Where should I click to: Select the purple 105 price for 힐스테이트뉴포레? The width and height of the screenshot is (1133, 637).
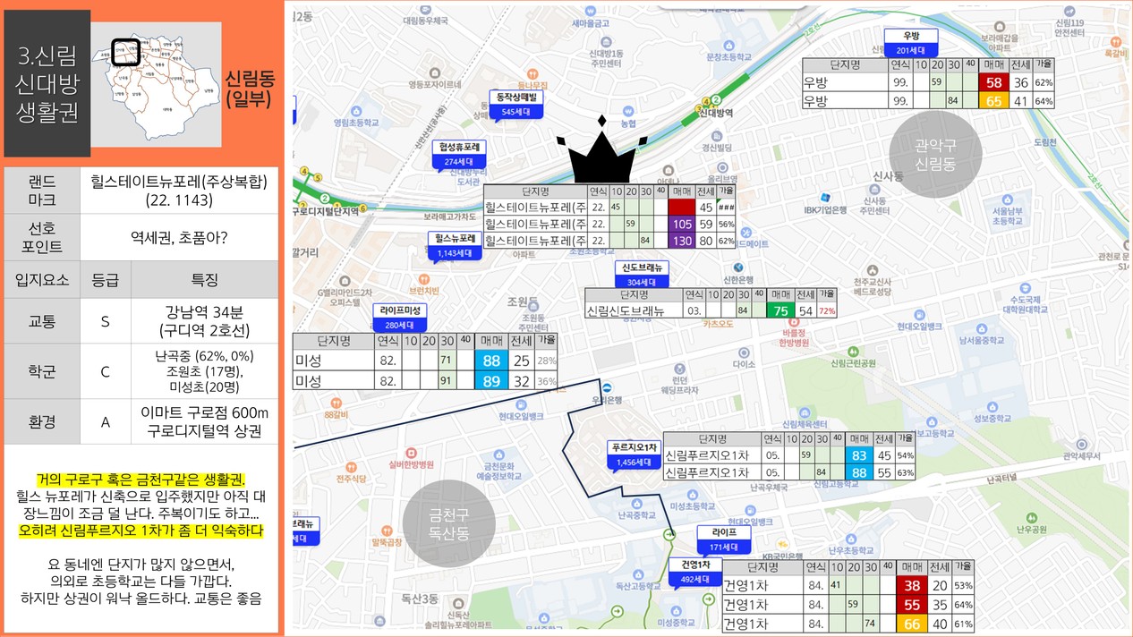click(x=682, y=224)
